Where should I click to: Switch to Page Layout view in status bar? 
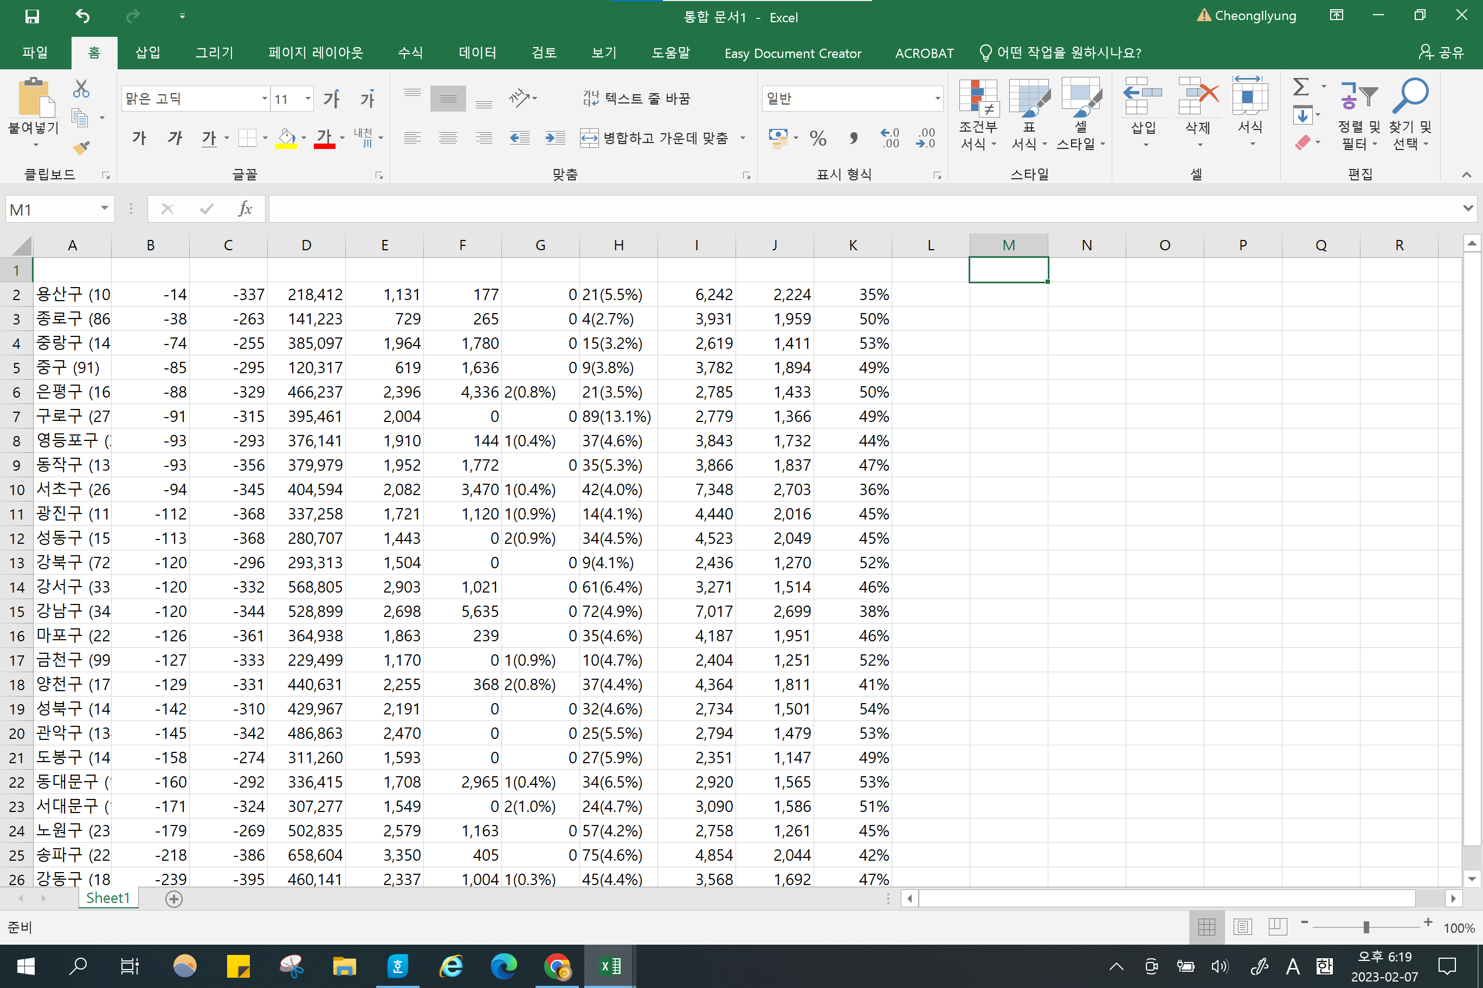point(1242,927)
